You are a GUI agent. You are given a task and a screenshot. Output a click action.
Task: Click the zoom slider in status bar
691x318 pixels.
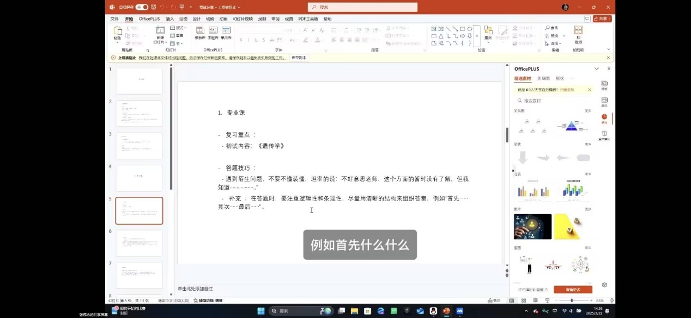coord(572,301)
